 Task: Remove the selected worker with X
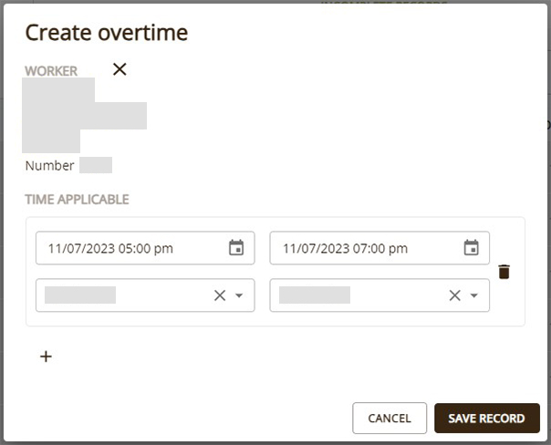120,69
